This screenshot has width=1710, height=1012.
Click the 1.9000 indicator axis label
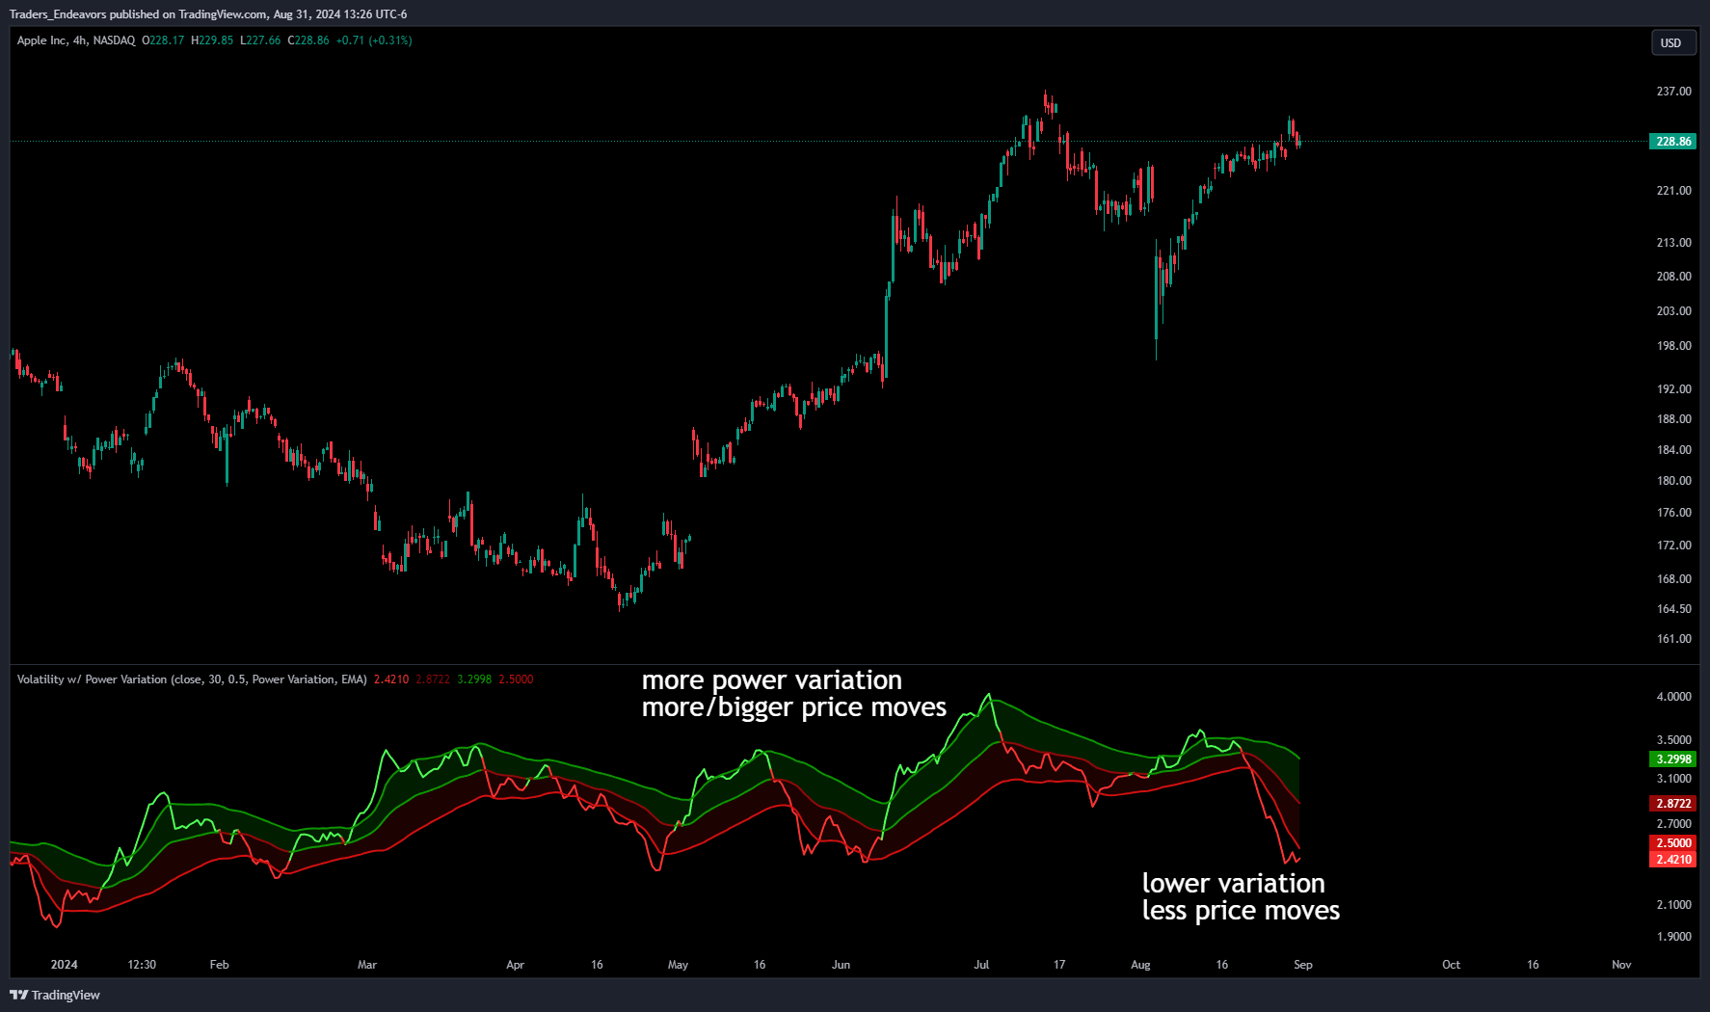point(1673,937)
